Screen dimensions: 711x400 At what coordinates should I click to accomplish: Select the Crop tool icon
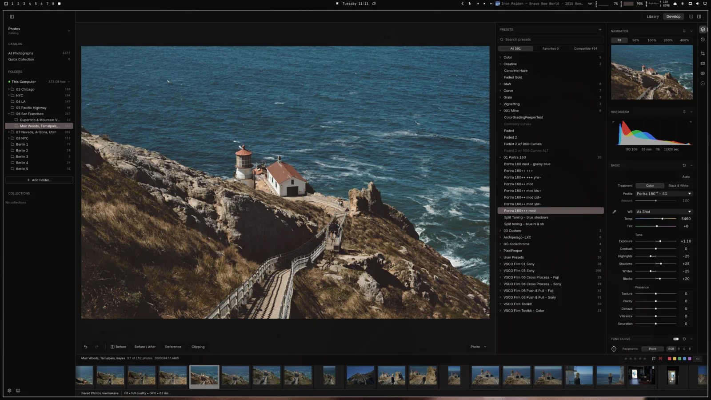(703, 53)
